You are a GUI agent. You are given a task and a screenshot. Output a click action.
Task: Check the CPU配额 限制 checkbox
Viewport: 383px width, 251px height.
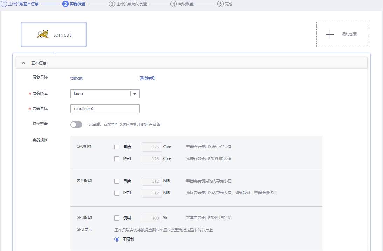point(117,159)
